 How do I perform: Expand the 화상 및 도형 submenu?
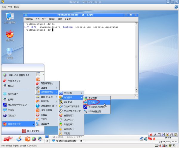[47, 97]
